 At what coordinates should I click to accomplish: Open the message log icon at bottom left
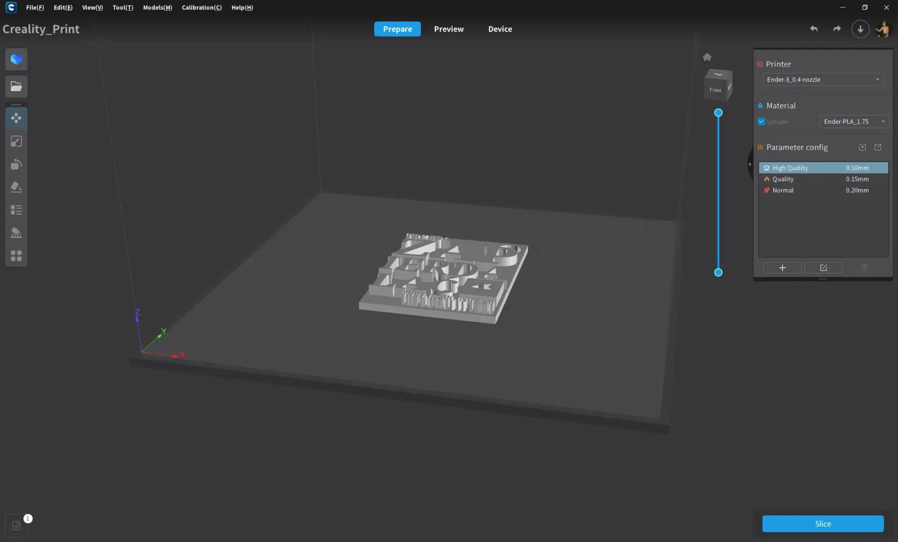16,526
